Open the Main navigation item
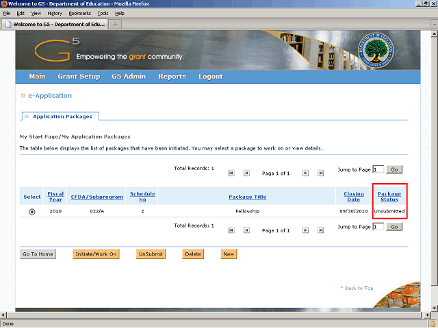 tap(37, 77)
